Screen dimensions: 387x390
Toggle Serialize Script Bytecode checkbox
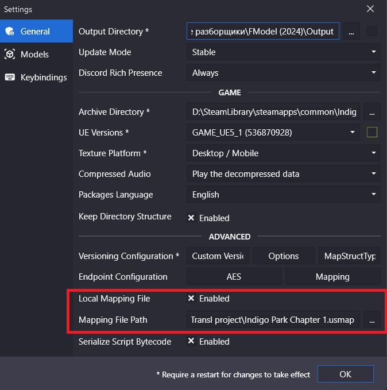coord(191,342)
